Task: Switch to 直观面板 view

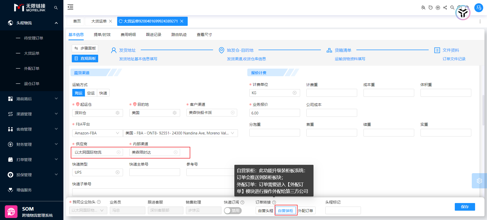Action: pos(85,58)
